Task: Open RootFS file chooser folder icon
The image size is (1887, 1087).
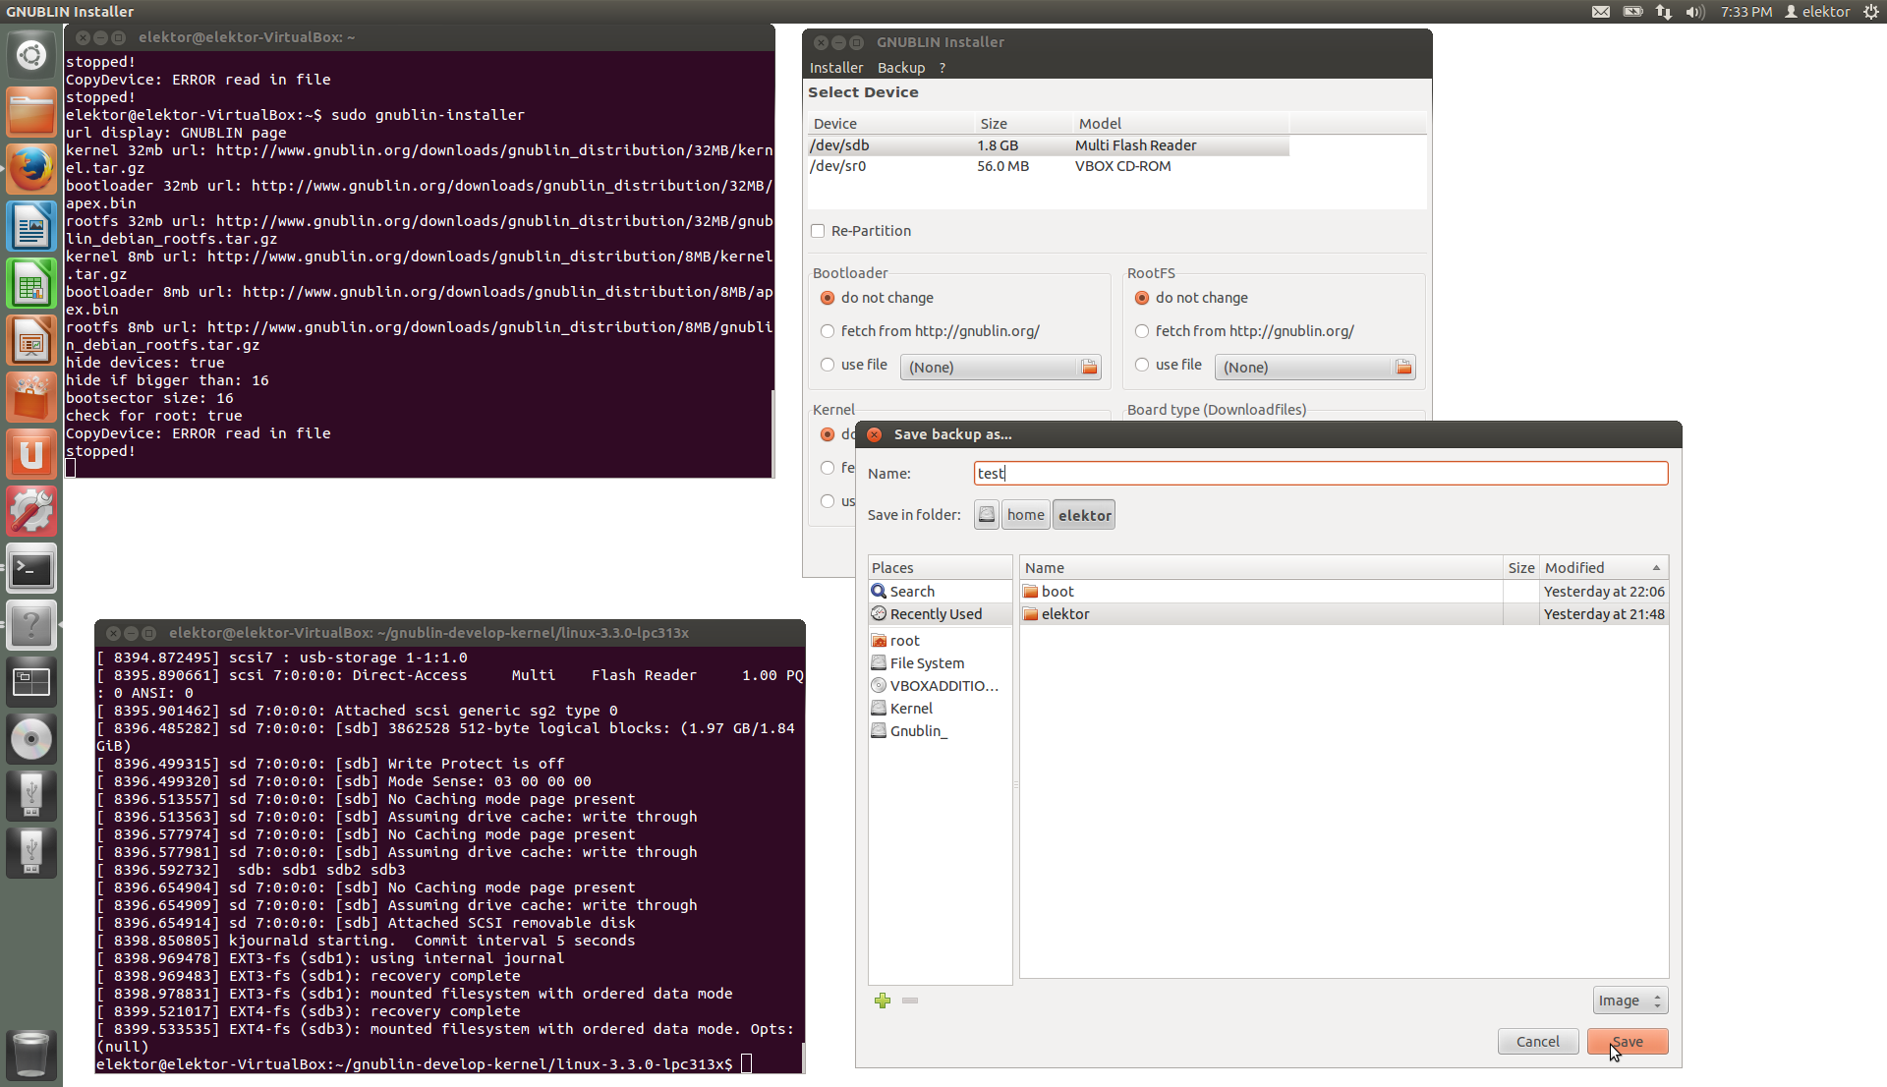Action: point(1402,368)
